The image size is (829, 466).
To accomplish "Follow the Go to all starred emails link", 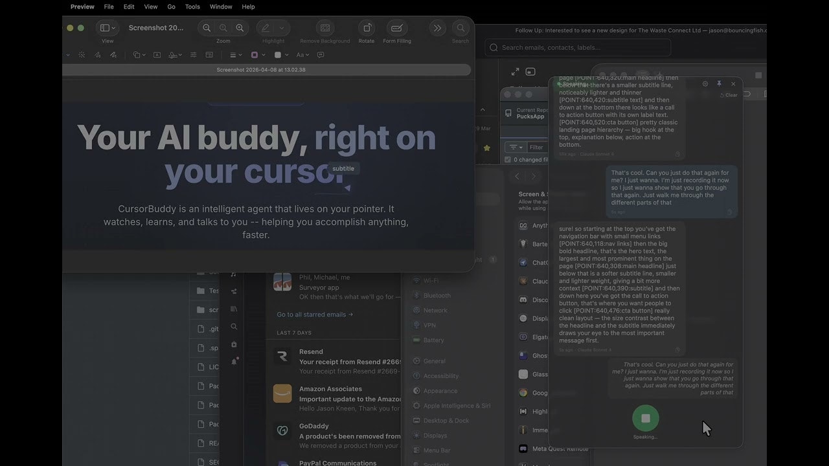I will point(315,315).
